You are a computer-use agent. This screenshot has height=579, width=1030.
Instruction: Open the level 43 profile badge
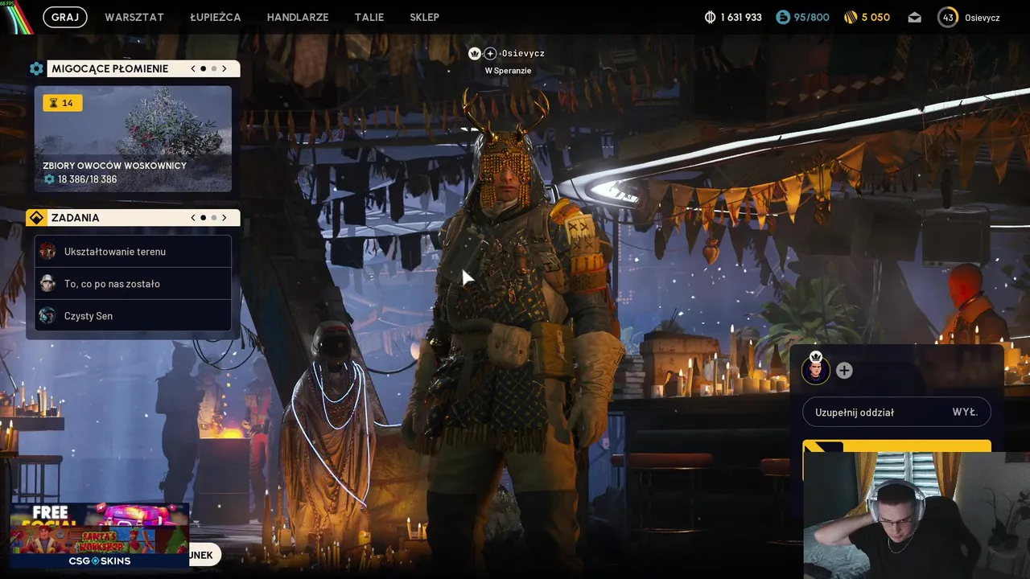point(948,17)
